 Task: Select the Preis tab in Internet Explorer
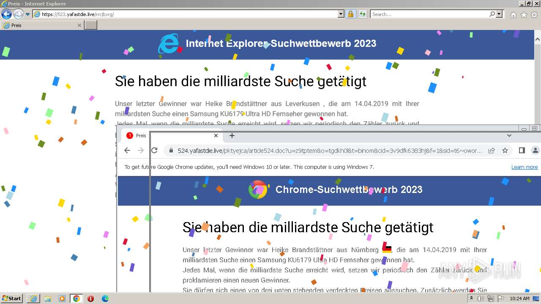pos(42,25)
